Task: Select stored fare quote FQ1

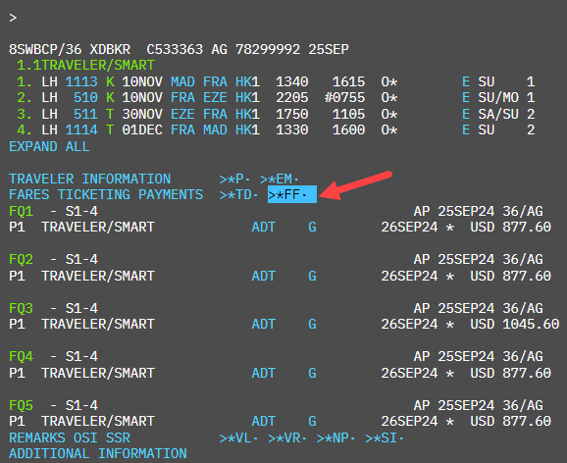Action: point(21,211)
